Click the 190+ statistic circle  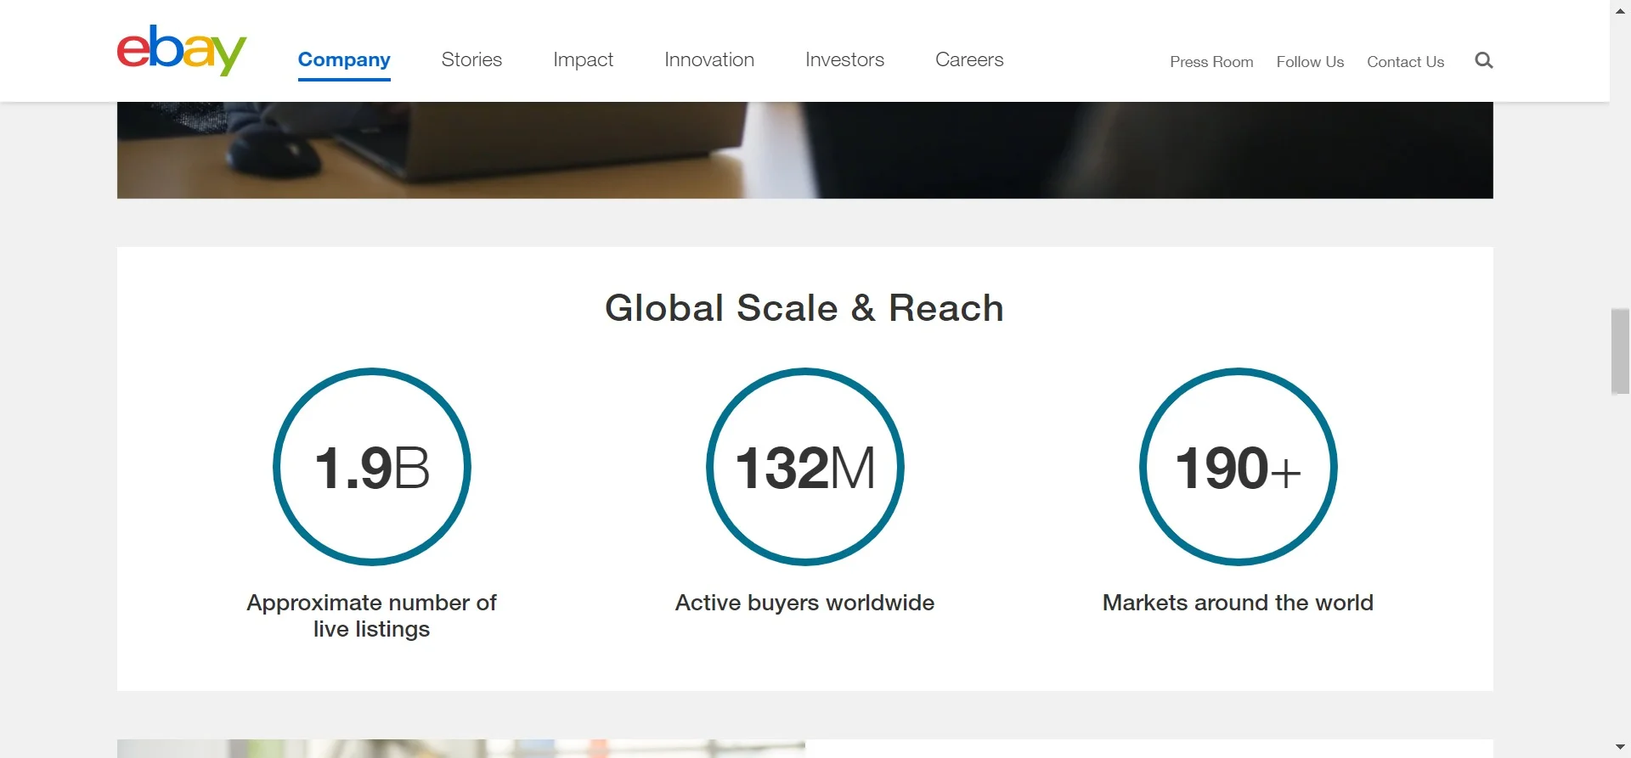coord(1239,467)
